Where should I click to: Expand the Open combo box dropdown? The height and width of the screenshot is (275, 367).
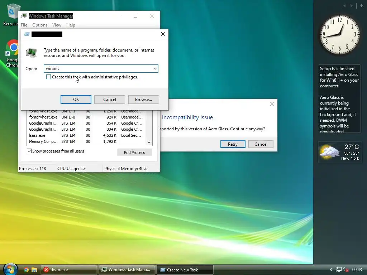(x=155, y=68)
